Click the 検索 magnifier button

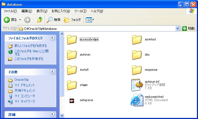click(x=54, y=20)
